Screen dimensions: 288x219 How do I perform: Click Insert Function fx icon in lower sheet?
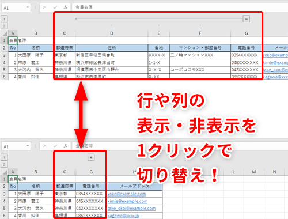click(x=65, y=146)
